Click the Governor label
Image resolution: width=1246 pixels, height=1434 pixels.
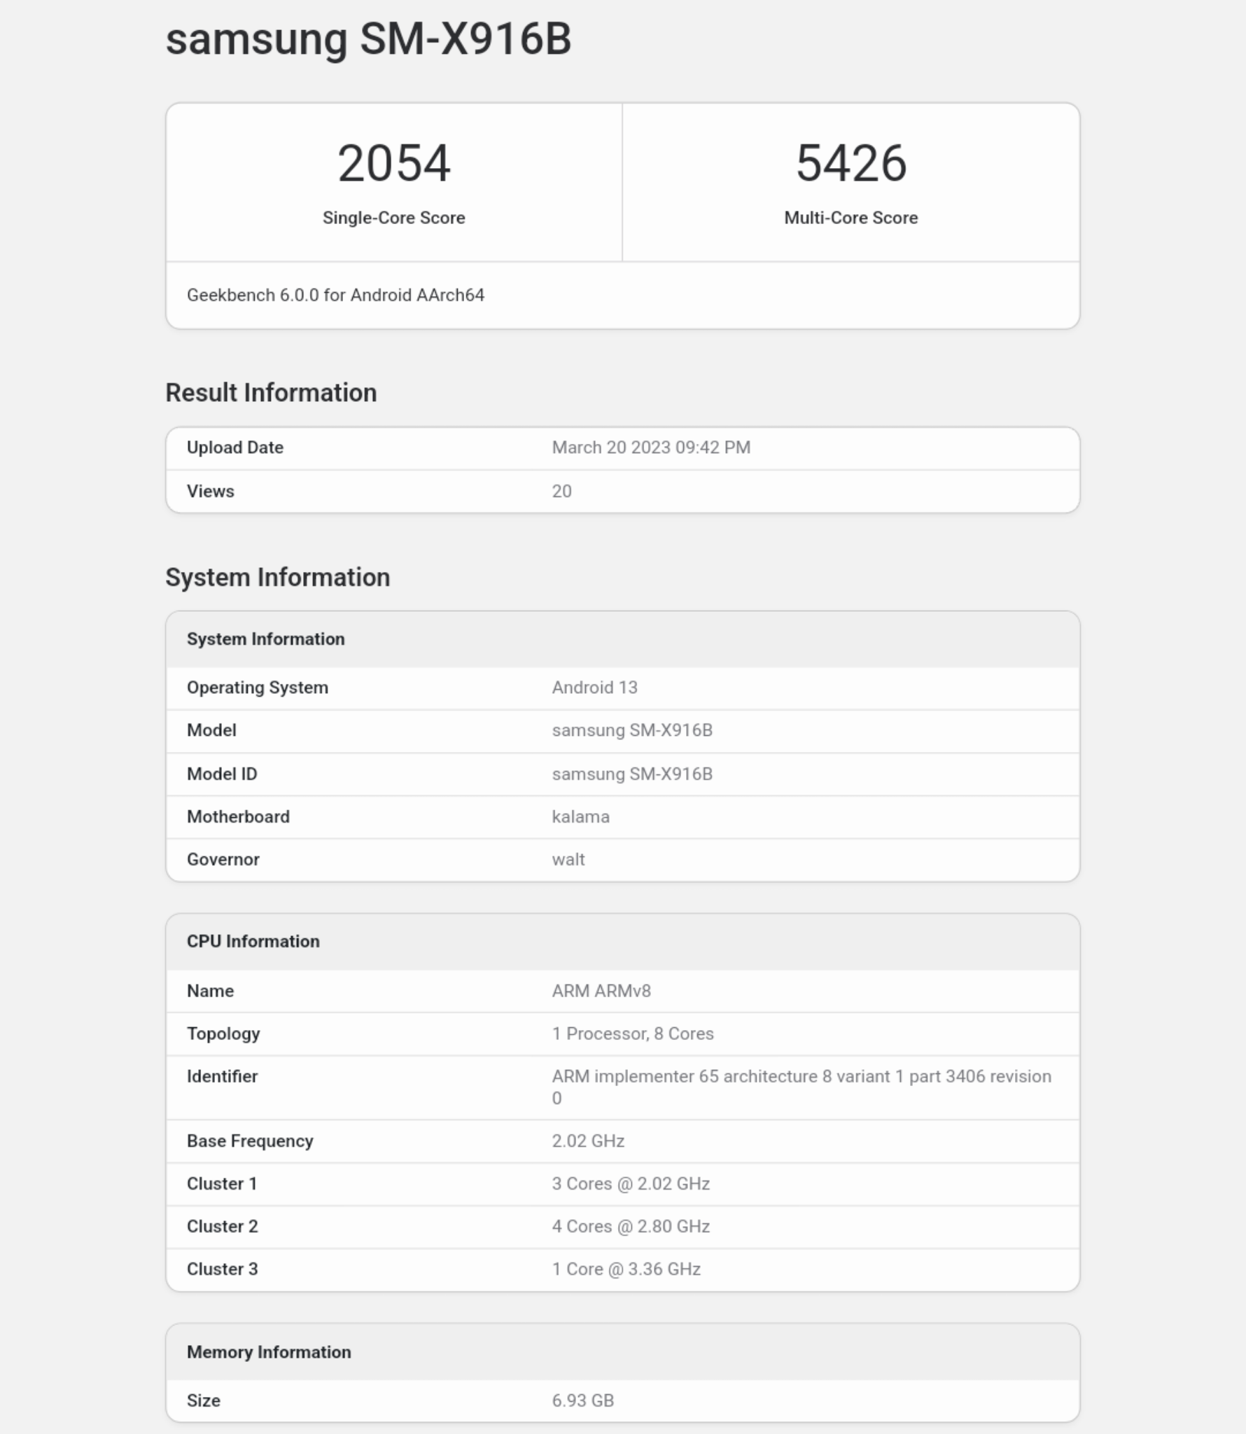223,859
